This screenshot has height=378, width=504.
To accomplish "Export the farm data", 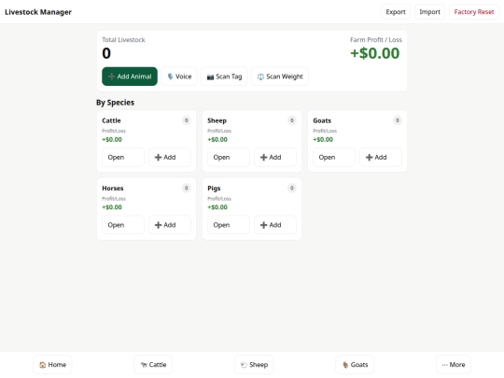I will pyautogui.click(x=396, y=12).
